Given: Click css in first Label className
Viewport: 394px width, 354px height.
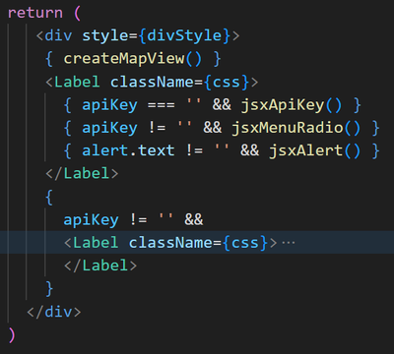Looking at the screenshot, I should tap(227, 82).
